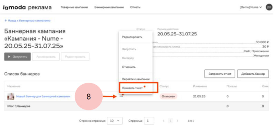Open Отчеты tab
The image size is (275, 138).
135,7
